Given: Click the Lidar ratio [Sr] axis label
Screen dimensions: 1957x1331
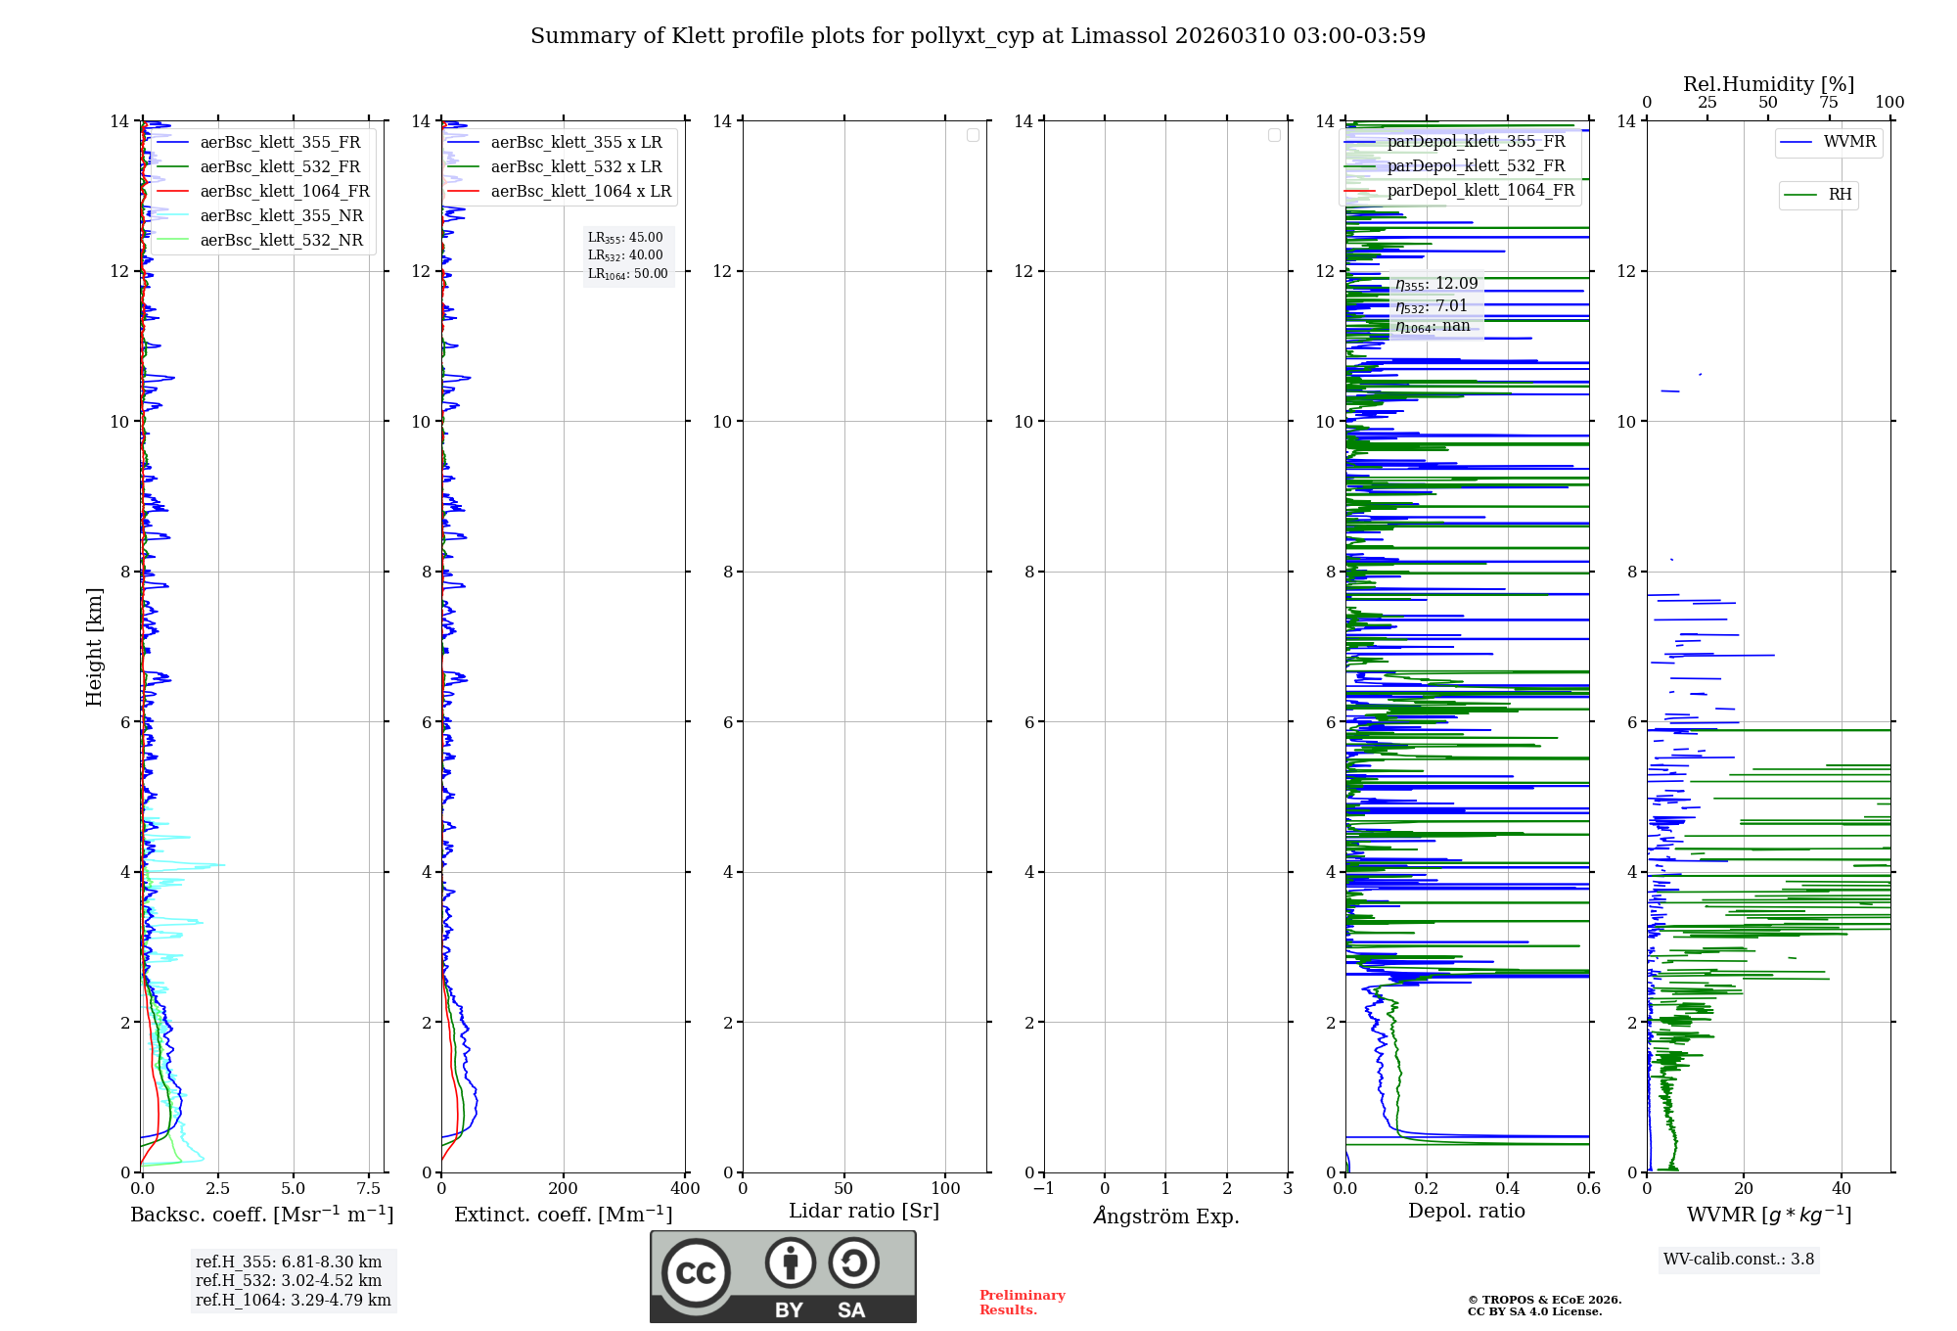Looking at the screenshot, I should click(864, 1212).
